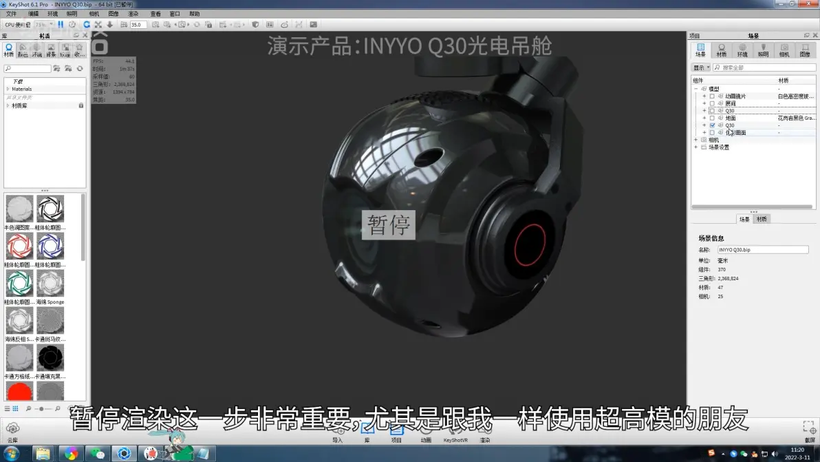Open the cloud library (云库) icon
The image size is (820, 462).
[x=12, y=431]
